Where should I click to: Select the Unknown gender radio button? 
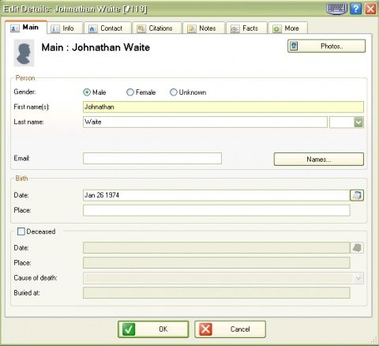coord(173,92)
